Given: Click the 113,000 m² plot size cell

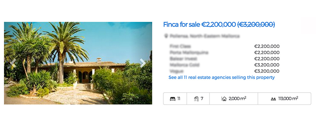Looking at the screenshot, I should [x=284, y=99].
